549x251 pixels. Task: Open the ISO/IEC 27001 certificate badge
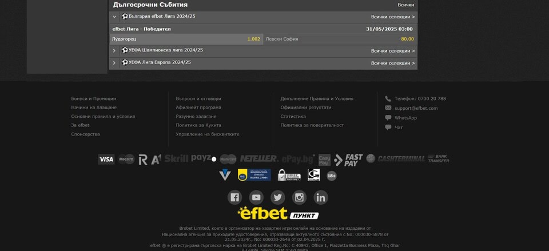[254, 175]
